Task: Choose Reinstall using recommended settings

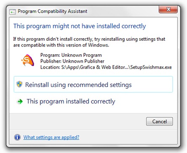Action: [x=93, y=84]
